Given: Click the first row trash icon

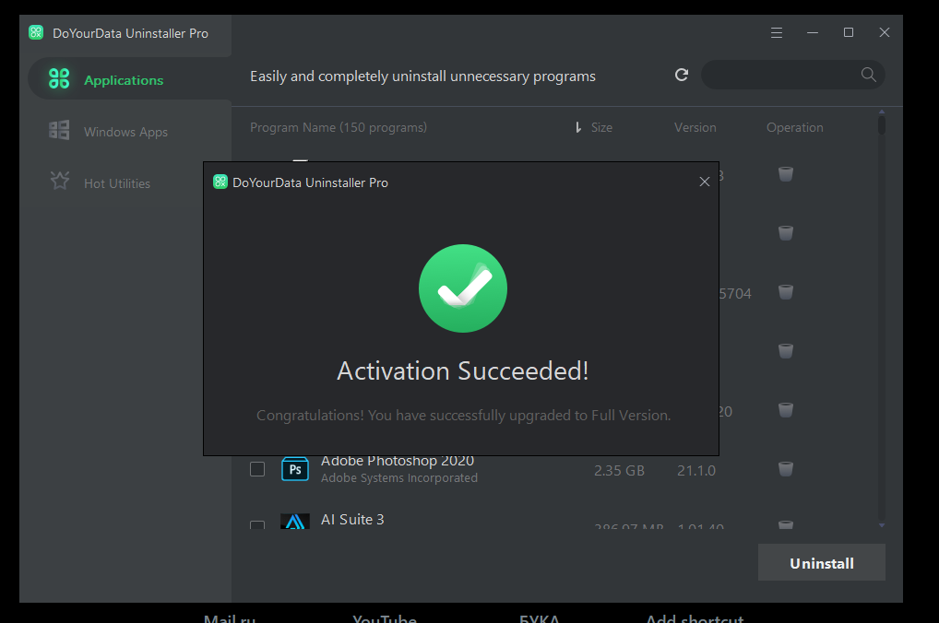Looking at the screenshot, I should click(x=785, y=174).
